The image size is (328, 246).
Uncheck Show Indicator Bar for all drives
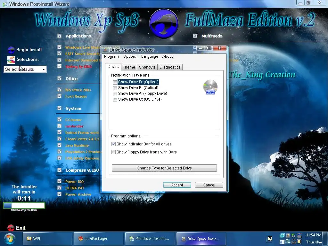(113, 144)
